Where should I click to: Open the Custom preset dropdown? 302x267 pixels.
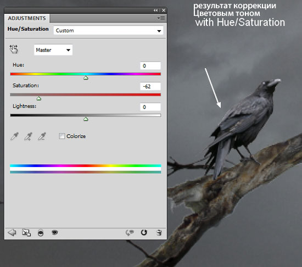coord(108,30)
